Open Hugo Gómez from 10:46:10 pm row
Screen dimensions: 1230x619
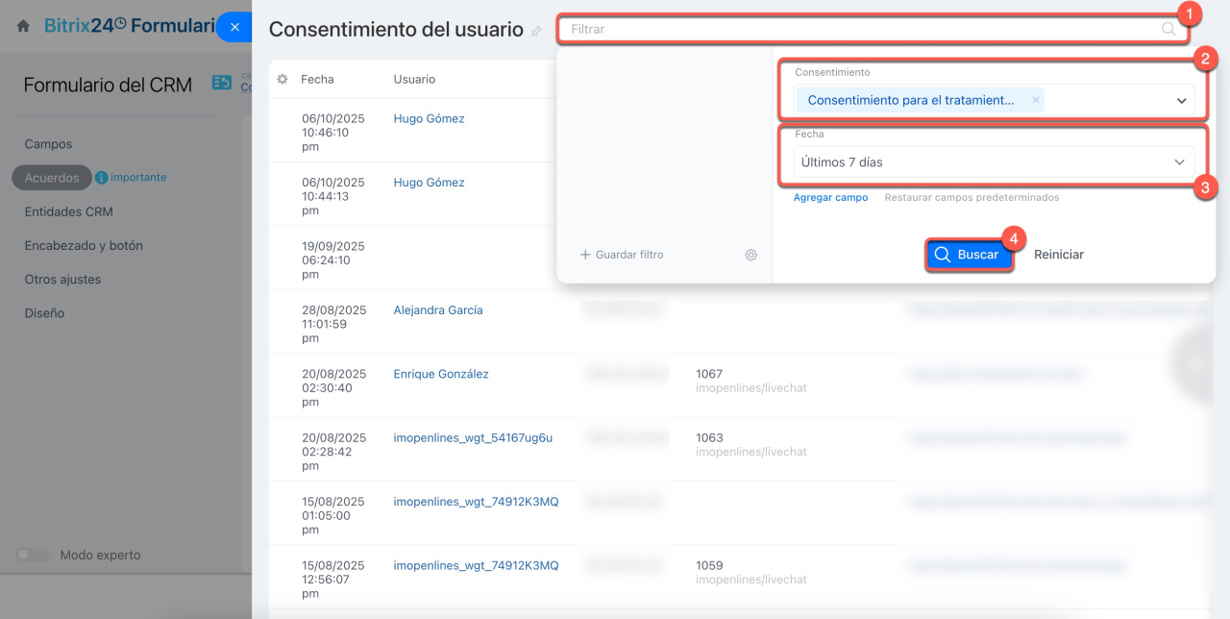pos(429,119)
